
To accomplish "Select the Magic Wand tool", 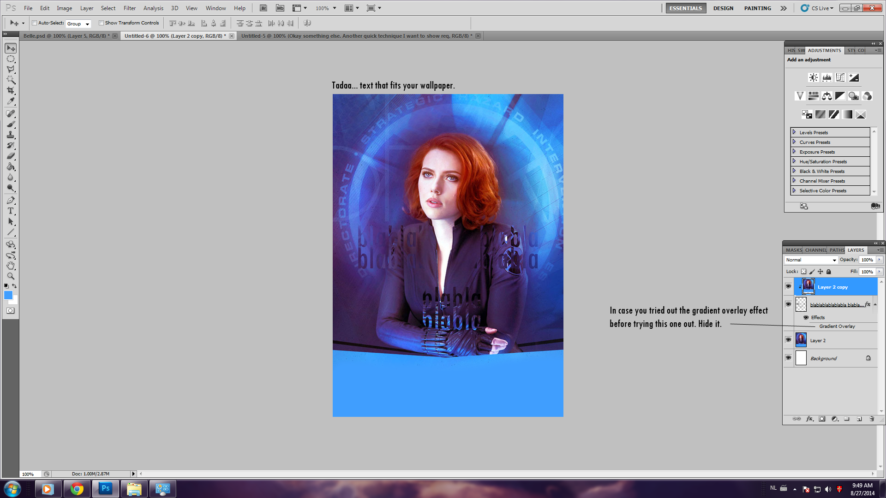I will (11, 80).
